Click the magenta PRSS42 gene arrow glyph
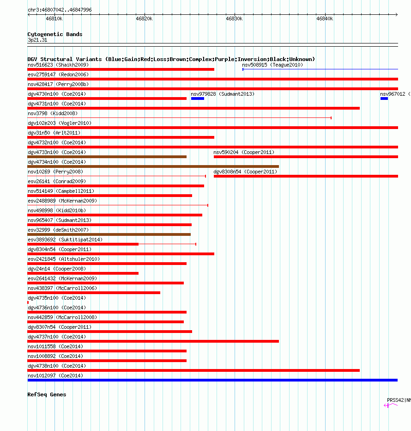 tap(390, 405)
